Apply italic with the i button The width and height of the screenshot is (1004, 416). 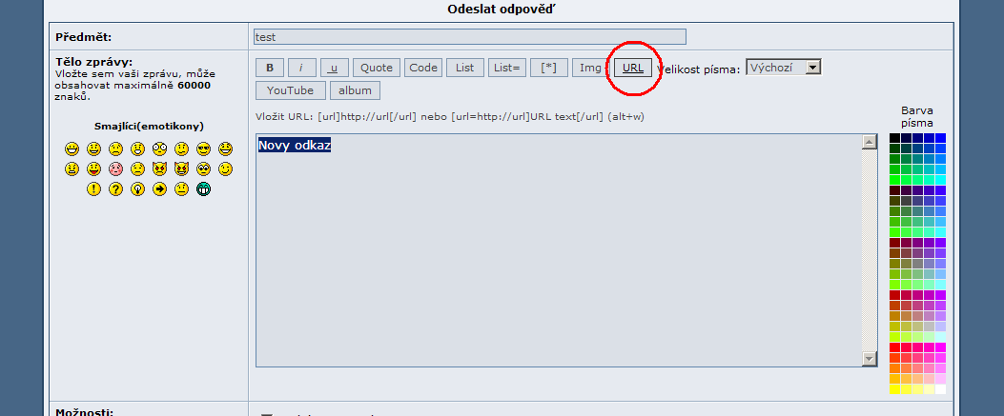pyautogui.click(x=301, y=68)
